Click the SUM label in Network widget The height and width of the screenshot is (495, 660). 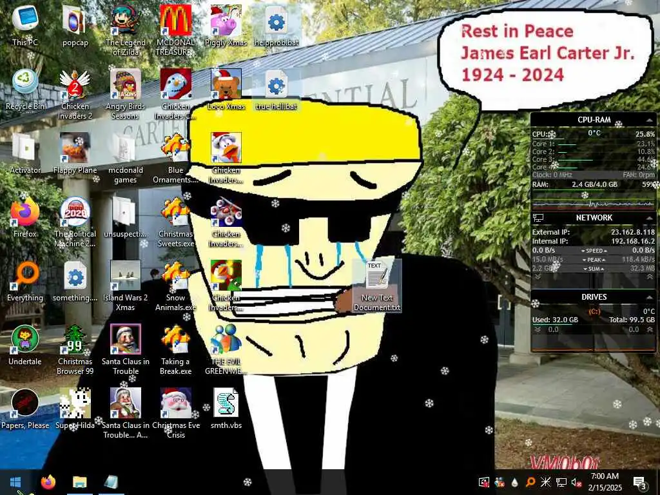(594, 269)
